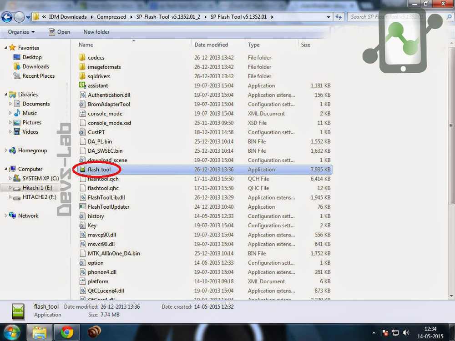Open Recent Places in Favorites

pyautogui.click(x=39, y=75)
